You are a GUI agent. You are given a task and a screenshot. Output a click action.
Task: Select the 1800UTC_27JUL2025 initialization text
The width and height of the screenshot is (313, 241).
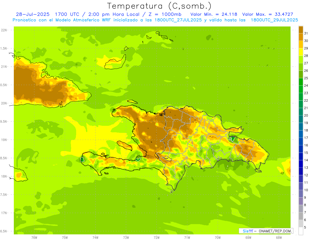click(x=178, y=20)
